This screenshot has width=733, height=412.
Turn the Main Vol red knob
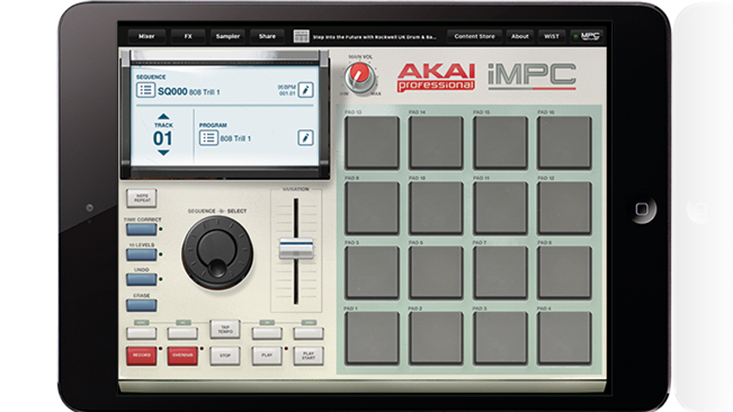click(360, 77)
